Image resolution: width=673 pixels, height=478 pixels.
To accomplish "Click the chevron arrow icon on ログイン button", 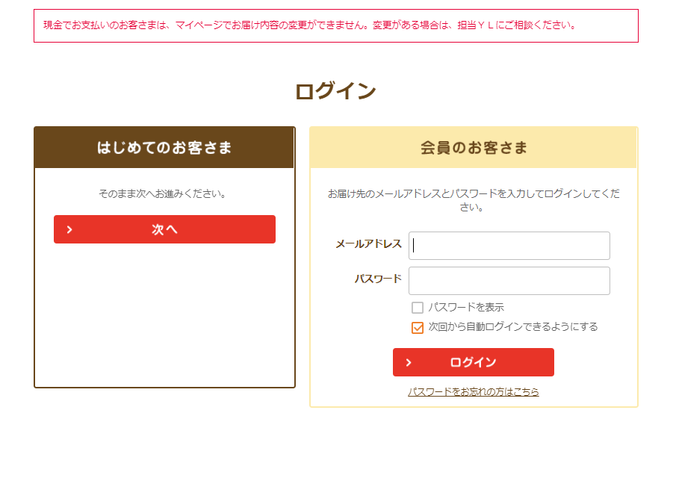I will 409,362.
